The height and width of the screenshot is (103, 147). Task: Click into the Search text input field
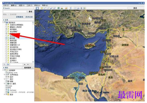pyautogui.click(x=15, y=12)
